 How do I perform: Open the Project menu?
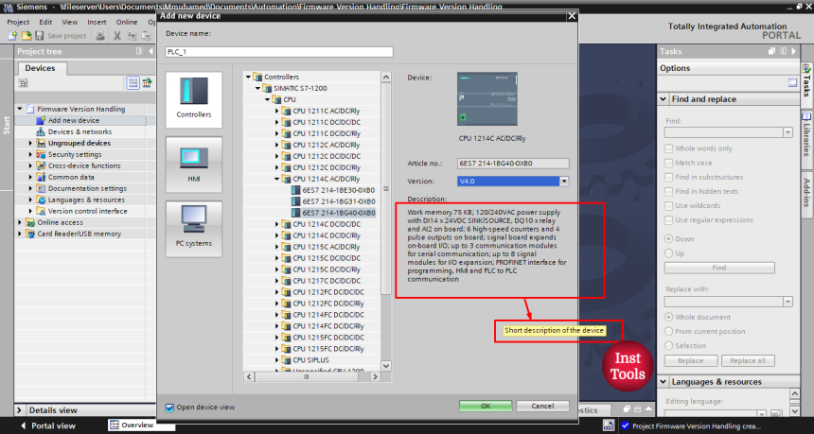click(18, 23)
